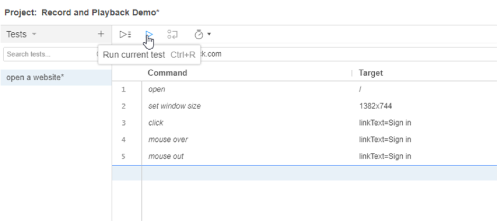This screenshot has width=497, height=221.
Task: Click the step over current command icon
Action: [x=172, y=34]
